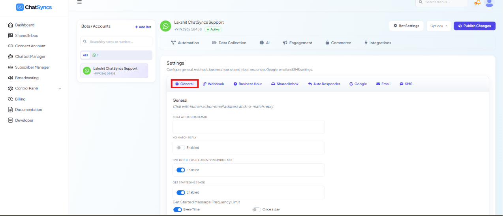Click the Billing dollar icon
Image resolution: width=503 pixels, height=216 pixels.
[x=11, y=99]
